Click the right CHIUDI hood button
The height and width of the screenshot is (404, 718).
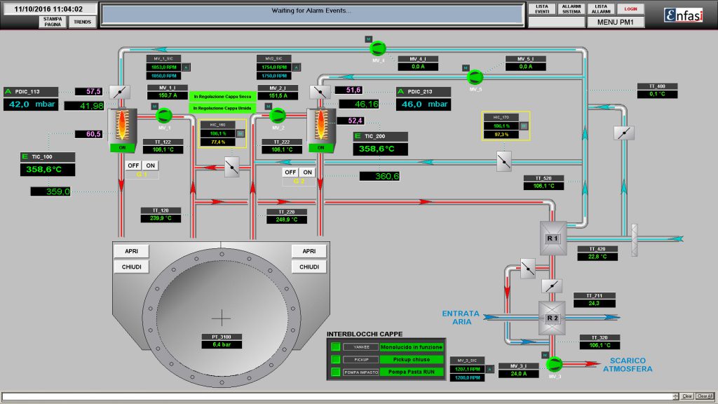[x=309, y=267]
